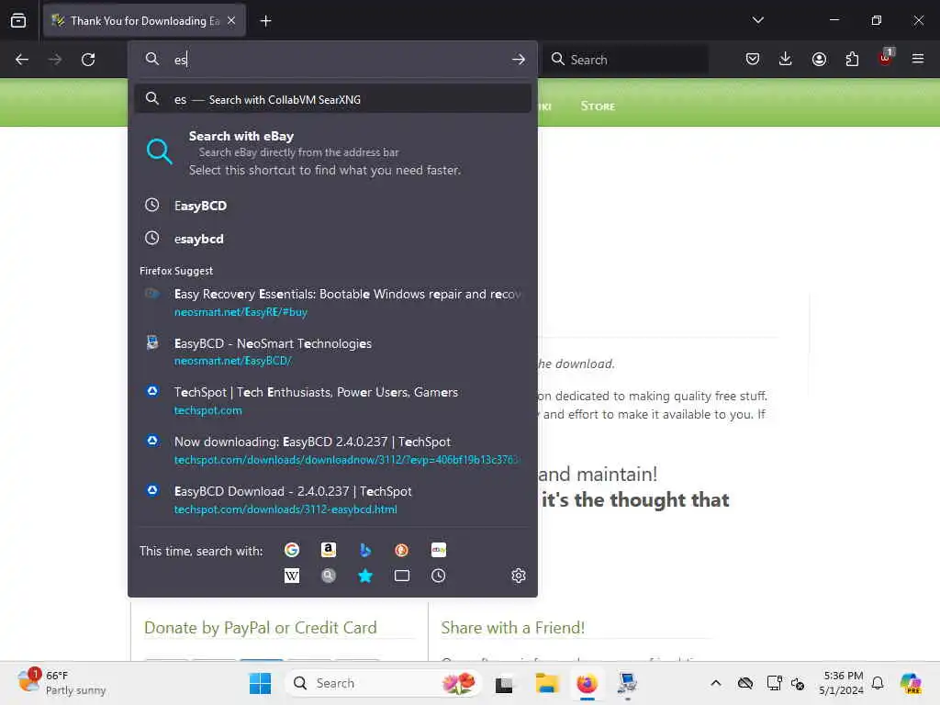Open TechSpot Tech Enthusiasts suggestion
940x705 pixels.
332,400
